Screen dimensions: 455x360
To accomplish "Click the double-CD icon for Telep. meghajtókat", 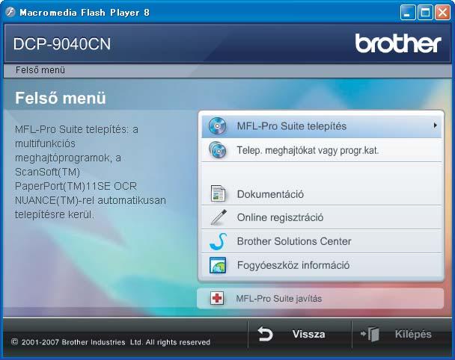I will (218, 150).
